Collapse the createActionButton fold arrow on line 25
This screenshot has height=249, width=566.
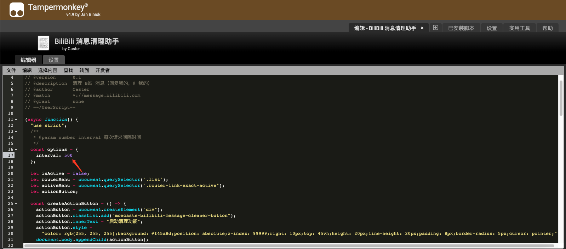(x=16, y=203)
